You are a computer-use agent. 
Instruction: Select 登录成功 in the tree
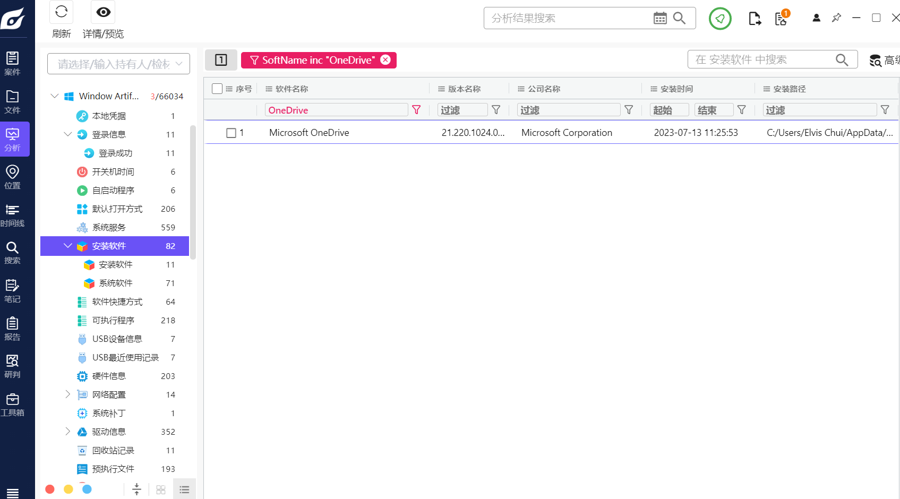[115, 153]
